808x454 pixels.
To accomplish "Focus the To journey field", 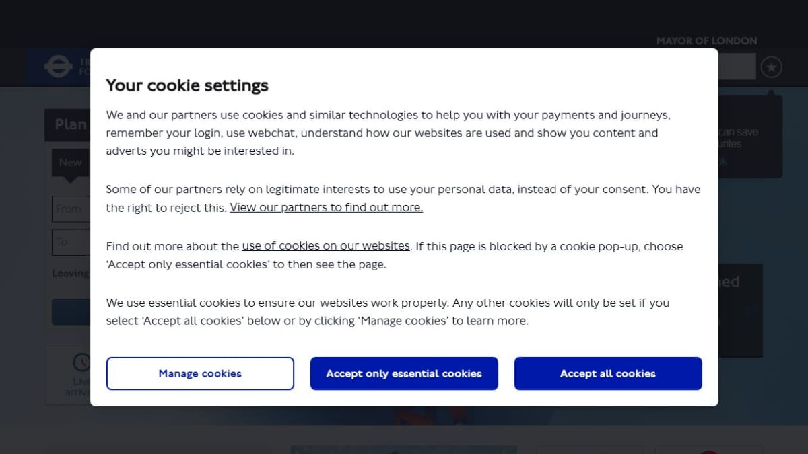I will 71,242.
